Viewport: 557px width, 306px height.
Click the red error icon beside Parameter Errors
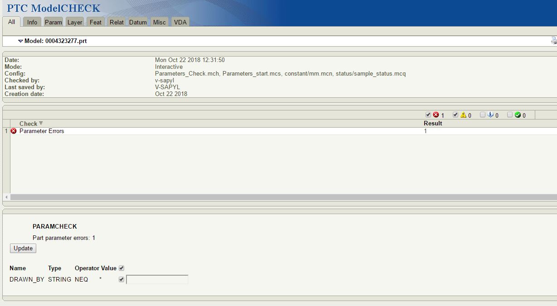point(13,131)
